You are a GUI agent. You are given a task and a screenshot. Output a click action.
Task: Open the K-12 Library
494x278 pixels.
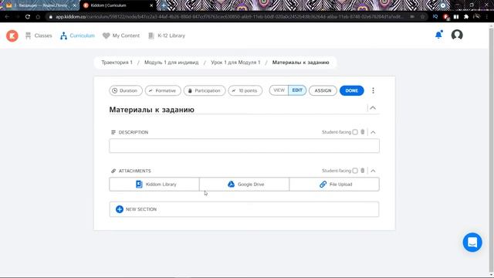[167, 36]
